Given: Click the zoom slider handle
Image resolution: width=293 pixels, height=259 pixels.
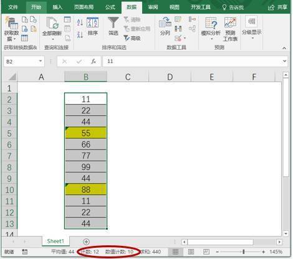Looking at the screenshot, I should click(x=243, y=252).
